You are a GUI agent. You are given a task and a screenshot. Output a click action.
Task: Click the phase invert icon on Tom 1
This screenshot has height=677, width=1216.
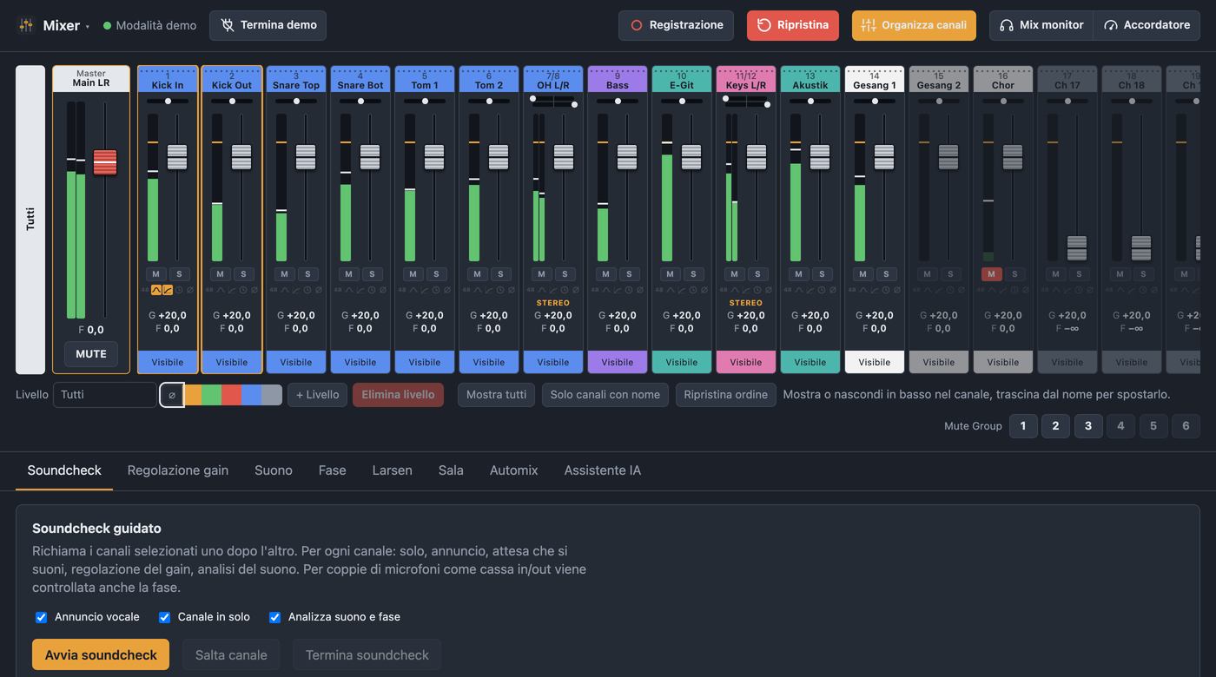click(x=447, y=290)
